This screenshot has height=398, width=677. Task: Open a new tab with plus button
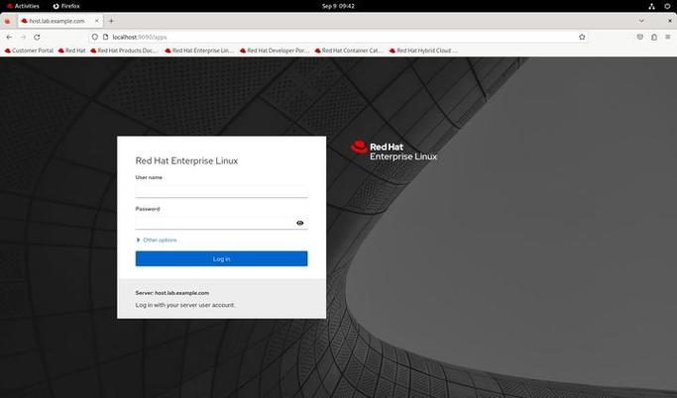coord(111,21)
